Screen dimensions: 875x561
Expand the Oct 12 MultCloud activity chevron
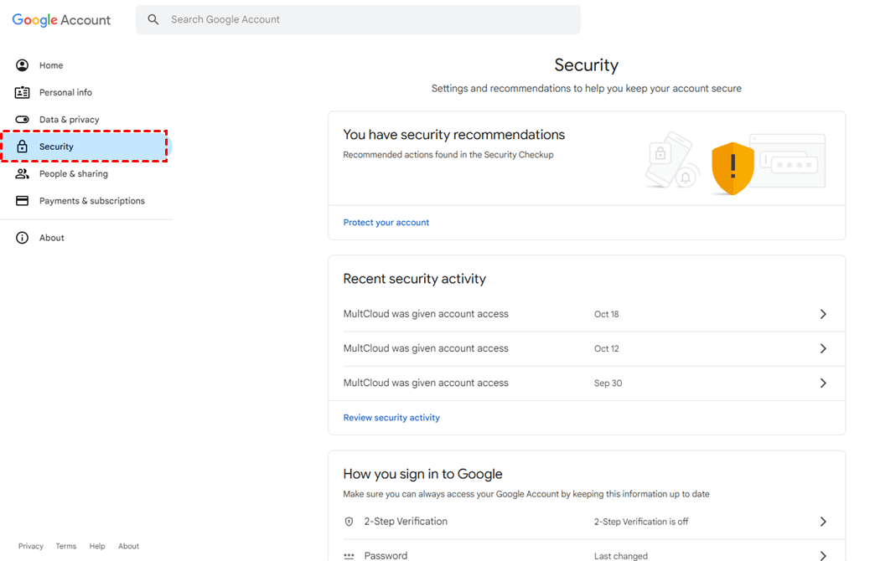pyautogui.click(x=823, y=348)
